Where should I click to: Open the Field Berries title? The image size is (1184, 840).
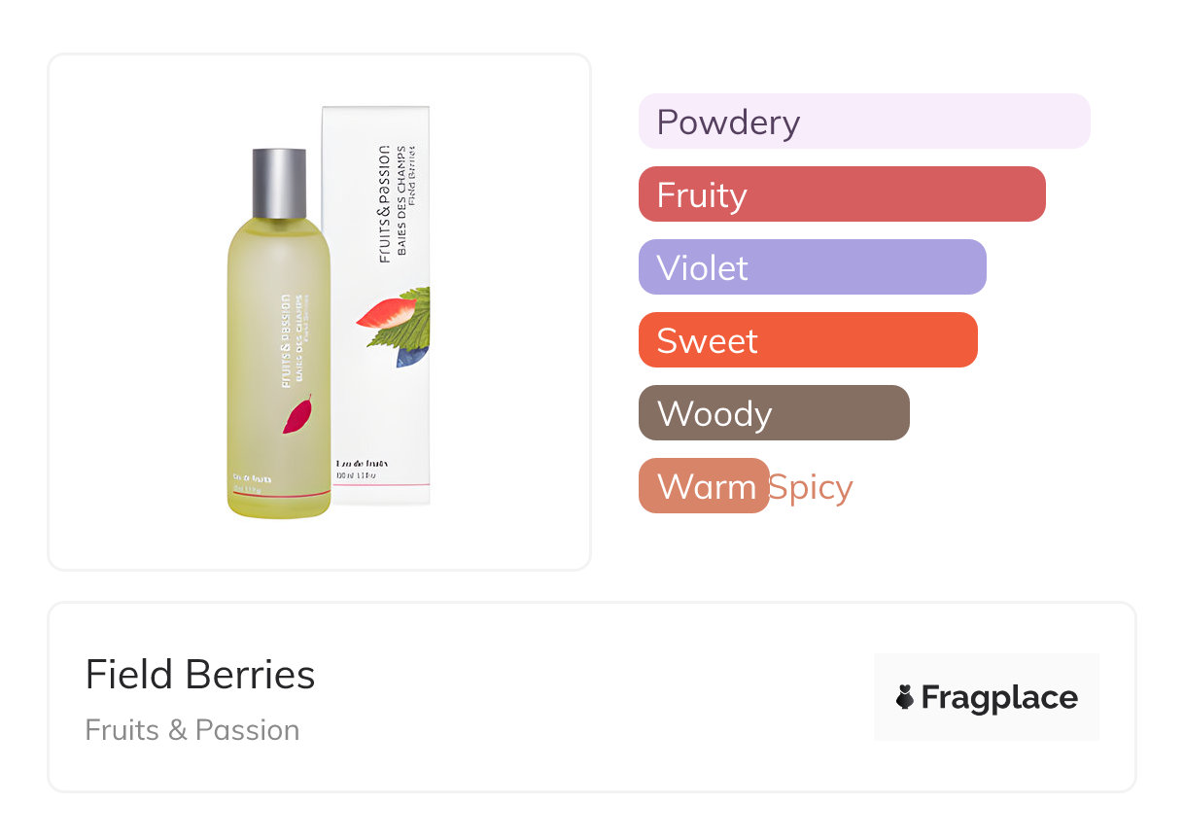pyautogui.click(x=200, y=675)
